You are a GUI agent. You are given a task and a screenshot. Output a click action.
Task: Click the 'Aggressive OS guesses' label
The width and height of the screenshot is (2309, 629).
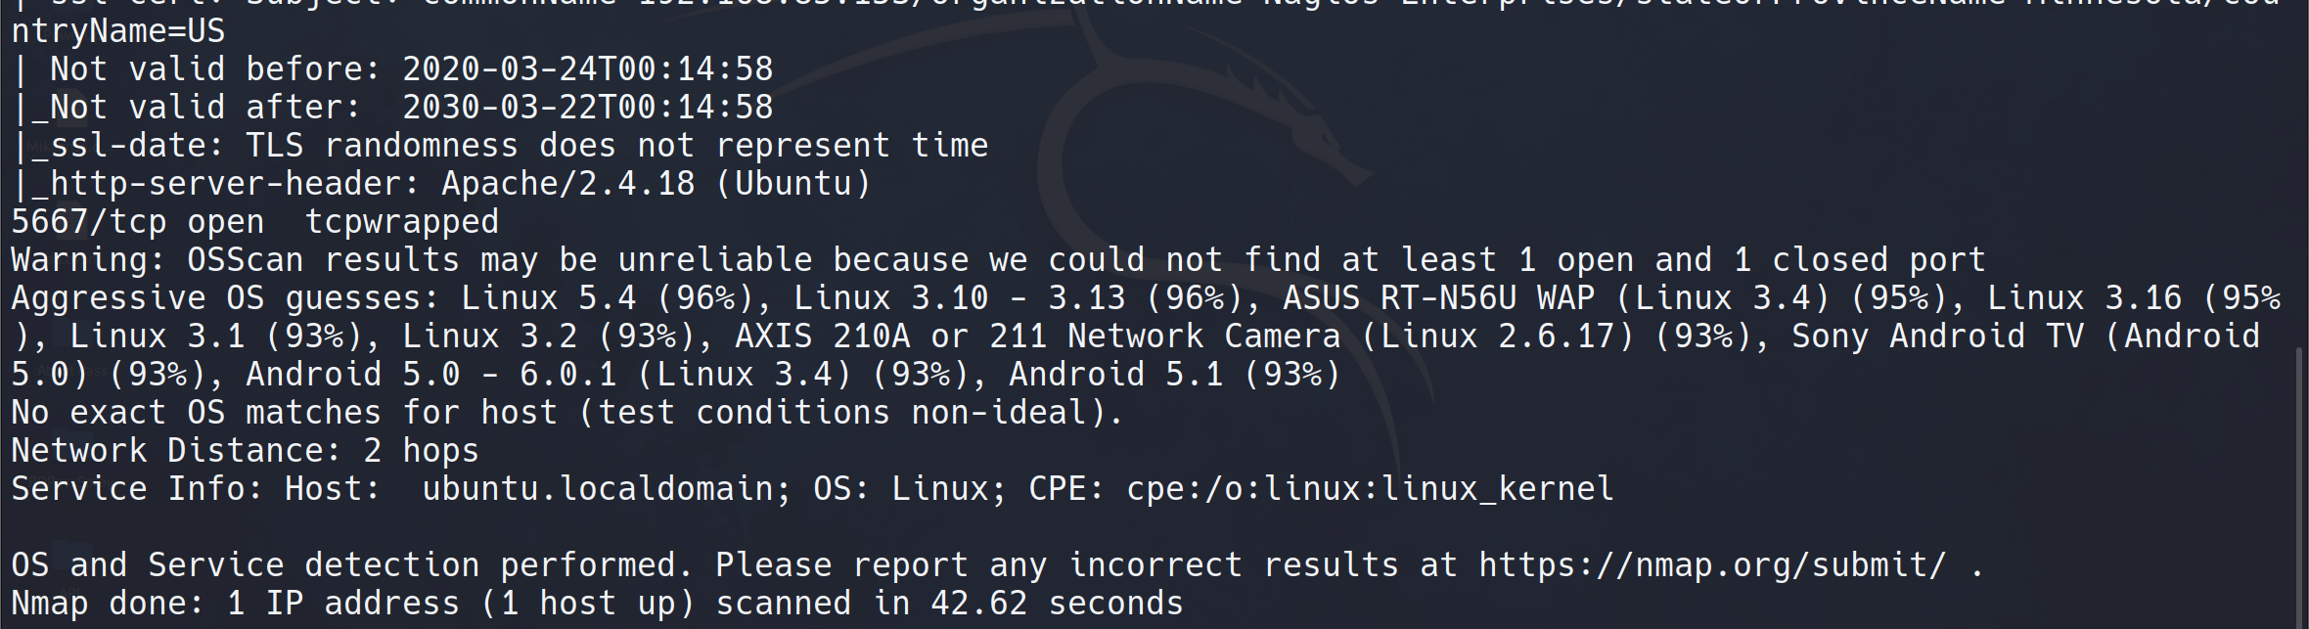225,298
